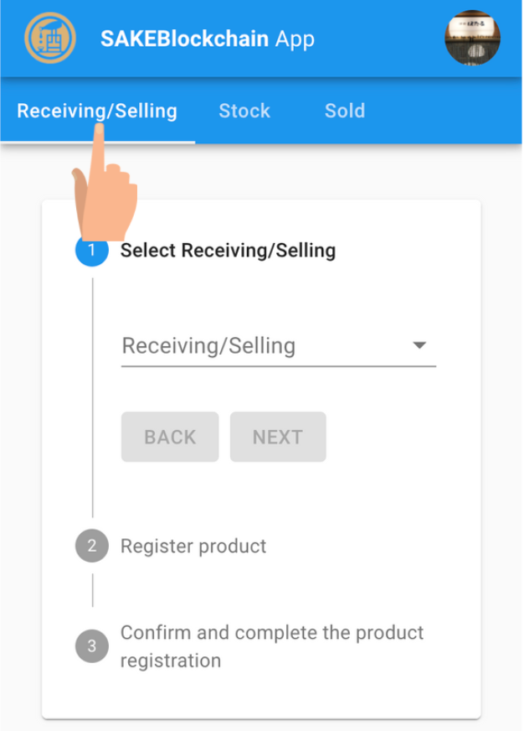
Task: Go to the 'Register product' step label
Action: pos(193,546)
